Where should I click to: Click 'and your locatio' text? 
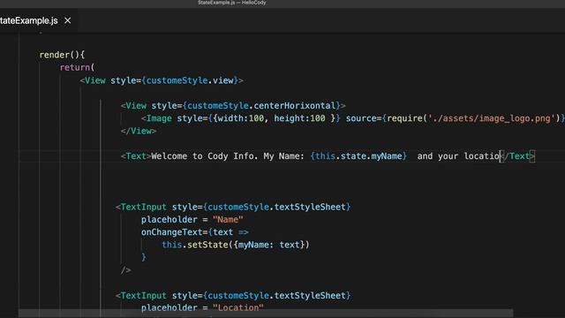[459, 156]
